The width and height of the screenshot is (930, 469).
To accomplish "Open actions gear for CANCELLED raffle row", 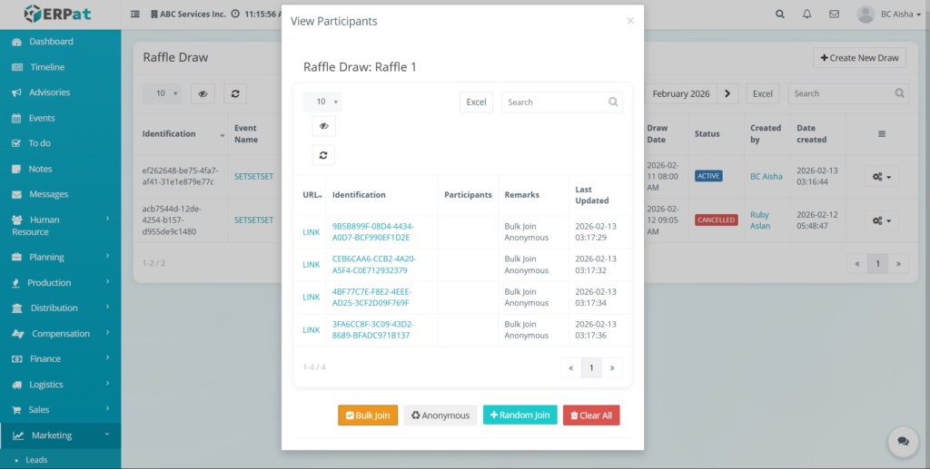I will coord(882,220).
